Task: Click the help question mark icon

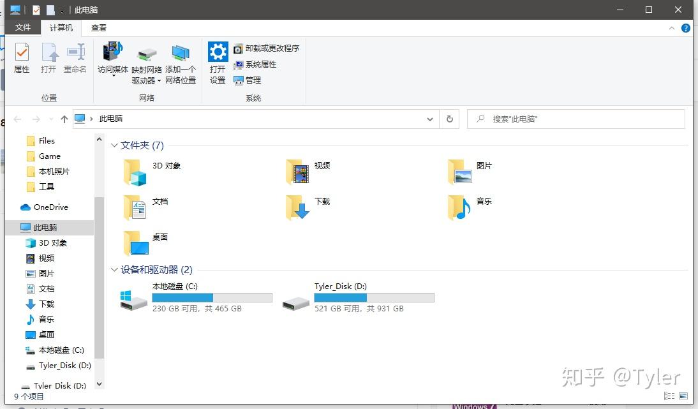Action: (685, 28)
